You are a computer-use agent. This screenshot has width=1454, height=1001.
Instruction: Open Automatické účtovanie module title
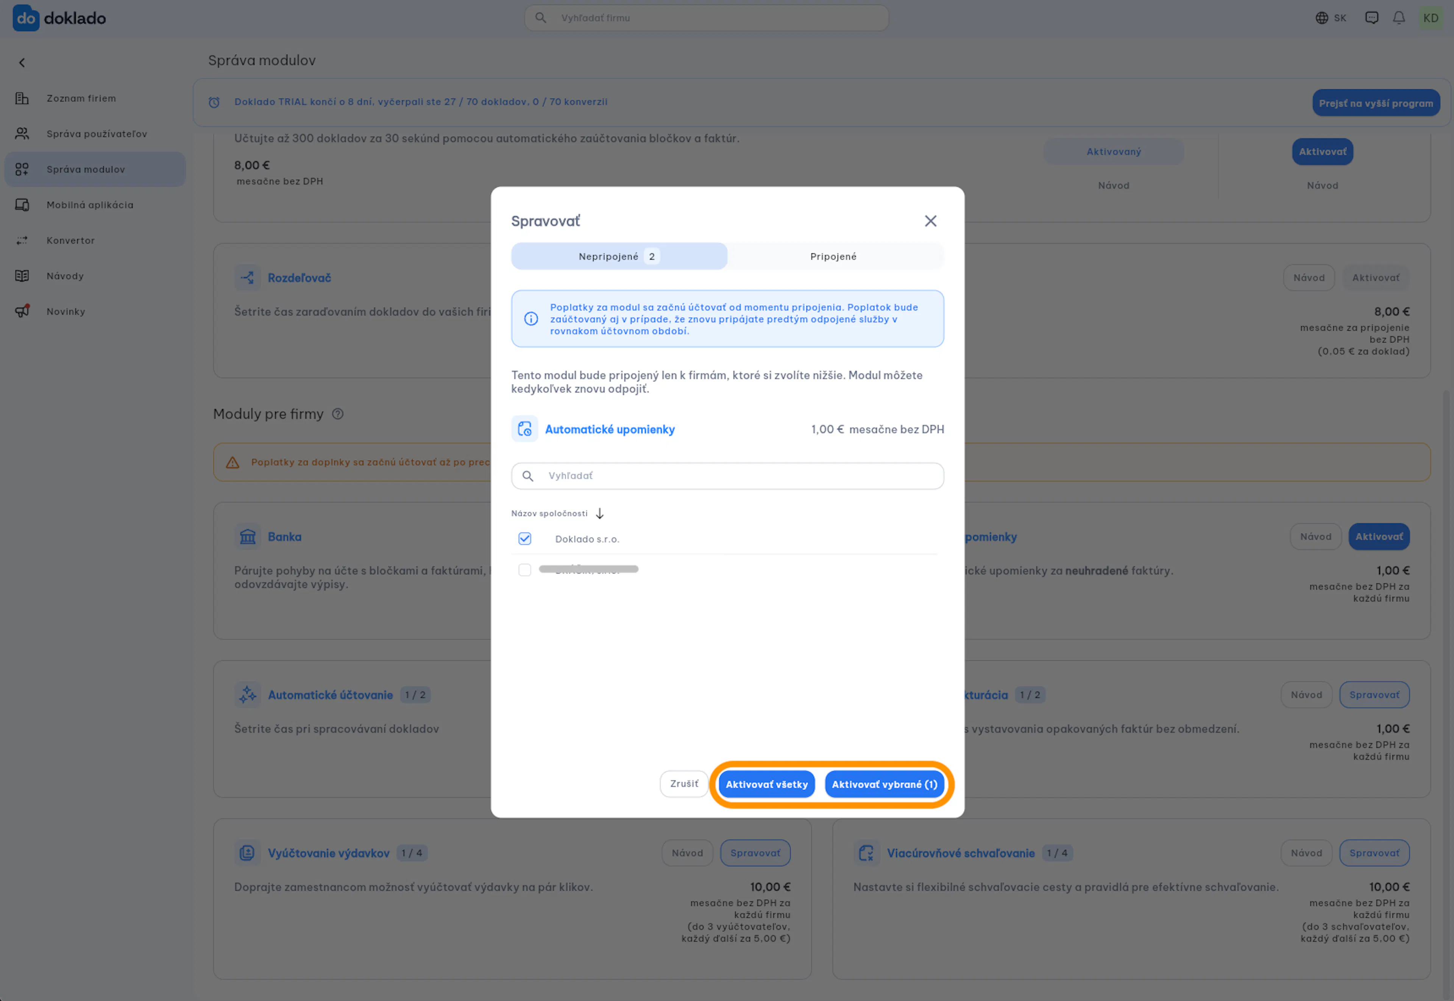(330, 695)
